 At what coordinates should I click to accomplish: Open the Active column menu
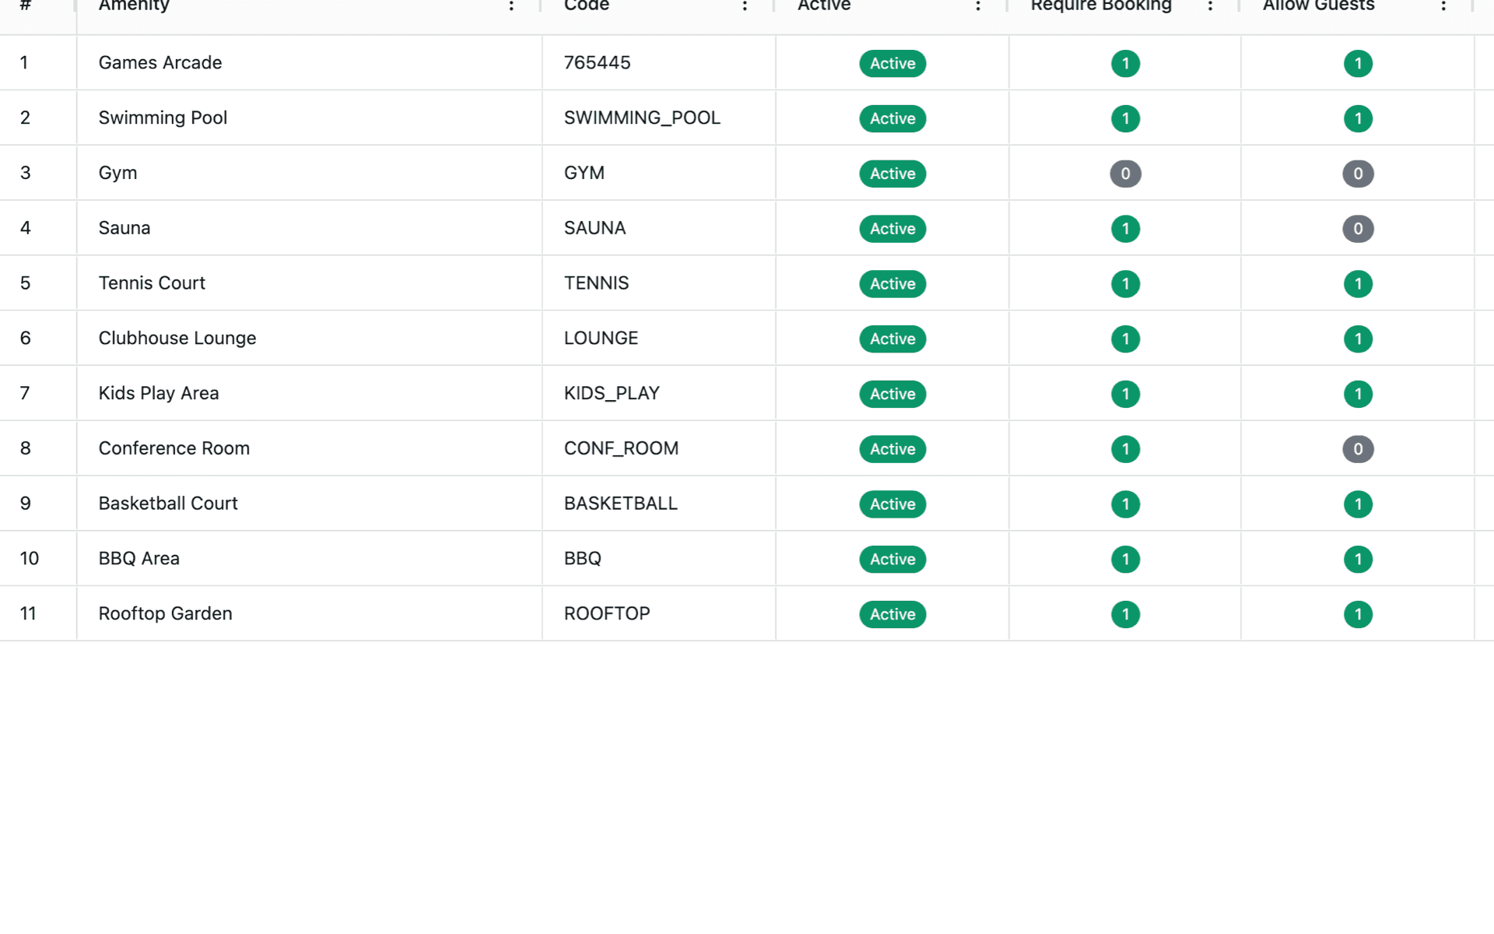(978, 6)
